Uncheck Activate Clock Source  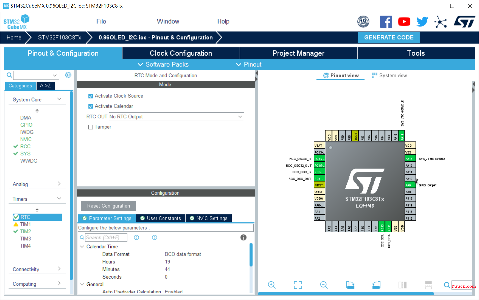(x=91, y=96)
